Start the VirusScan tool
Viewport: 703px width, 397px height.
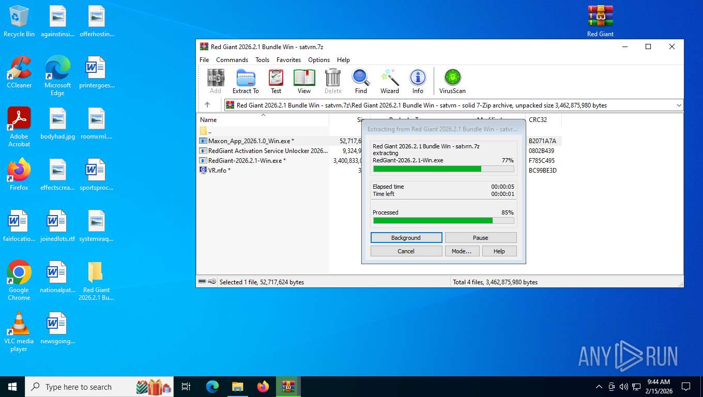[452, 82]
